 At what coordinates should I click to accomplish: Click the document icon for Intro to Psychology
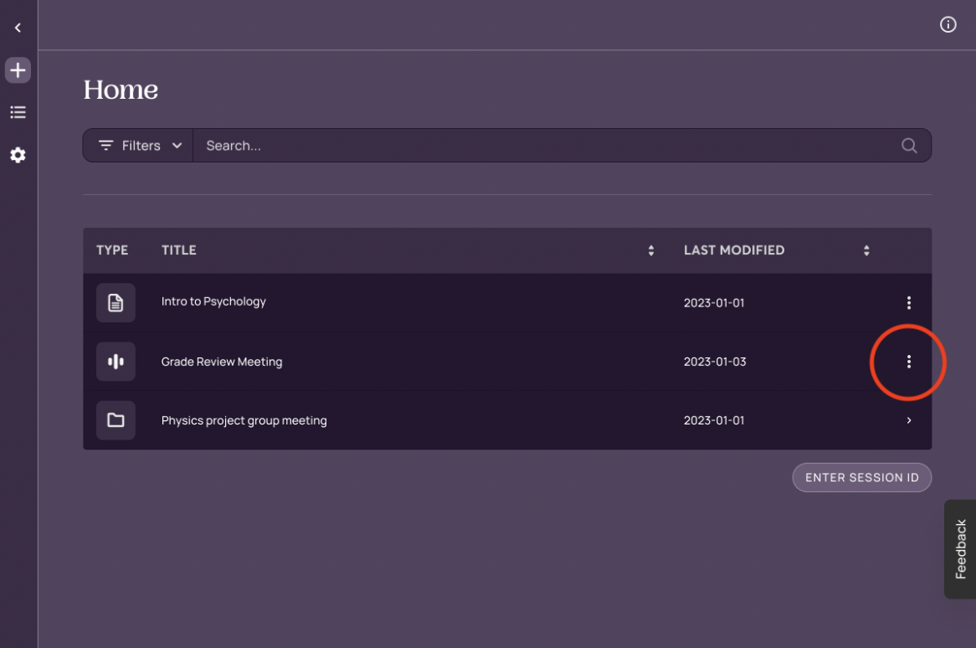point(116,302)
